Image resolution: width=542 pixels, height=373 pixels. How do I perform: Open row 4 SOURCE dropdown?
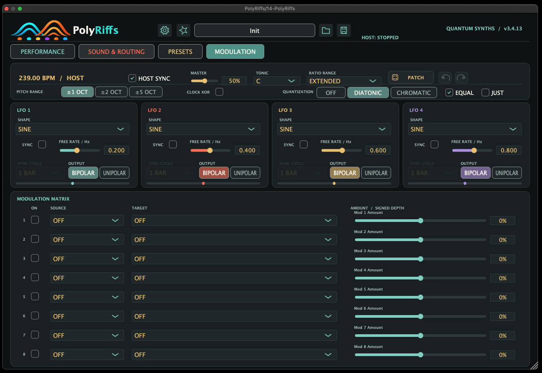click(x=87, y=278)
